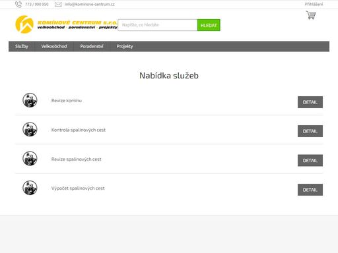
Task: Click the Komínové Centrum logo
Action: (66, 24)
